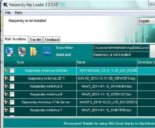Click the Quick sort label
Viewport: 155px width, 128px height.
coord(63,55)
